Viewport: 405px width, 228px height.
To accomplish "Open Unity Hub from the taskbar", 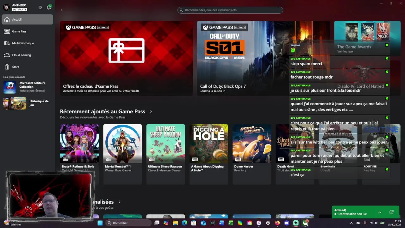I will coord(268,223).
